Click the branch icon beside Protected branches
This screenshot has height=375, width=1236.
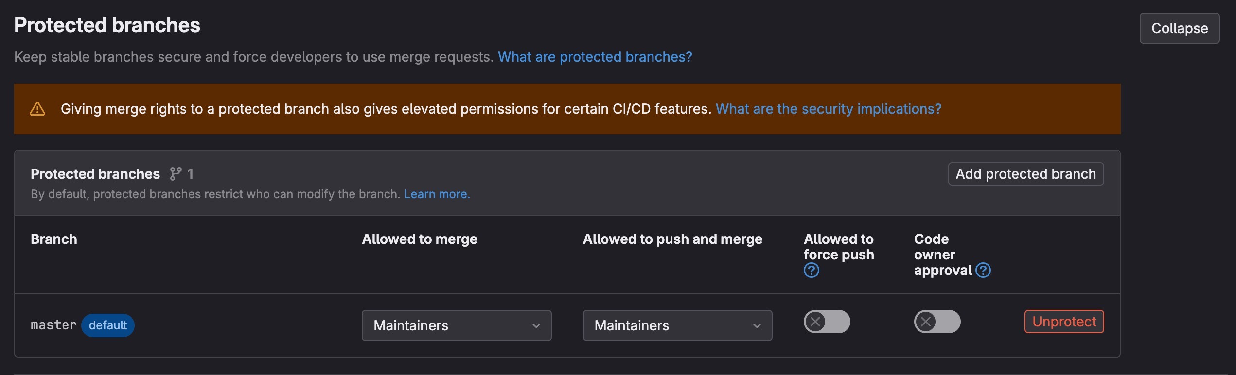[176, 174]
